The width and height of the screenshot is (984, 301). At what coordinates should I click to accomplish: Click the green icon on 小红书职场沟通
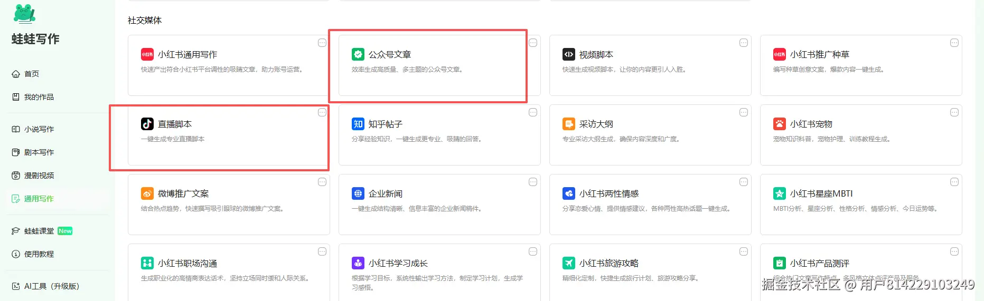[147, 263]
